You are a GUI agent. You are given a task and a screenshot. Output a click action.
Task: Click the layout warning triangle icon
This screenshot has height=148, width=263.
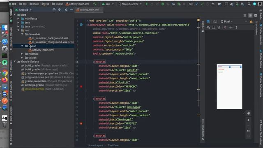251,21
